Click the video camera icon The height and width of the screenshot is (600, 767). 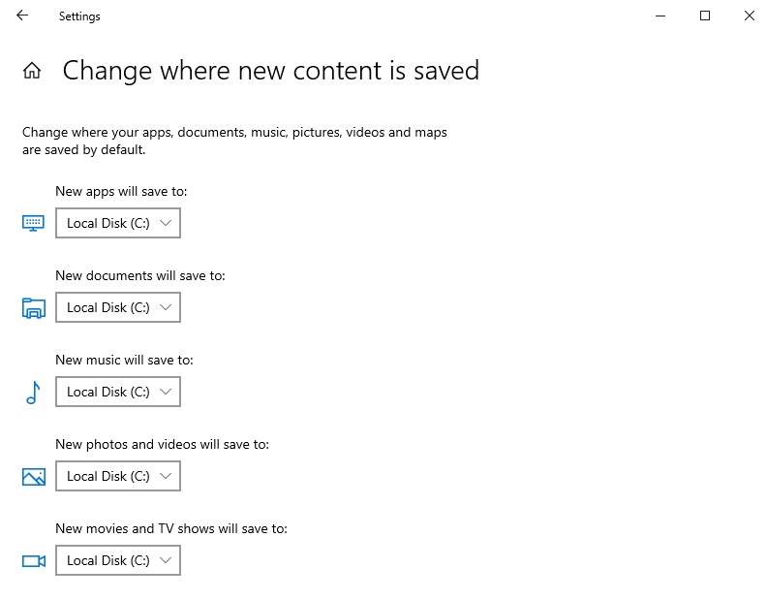pyautogui.click(x=34, y=561)
